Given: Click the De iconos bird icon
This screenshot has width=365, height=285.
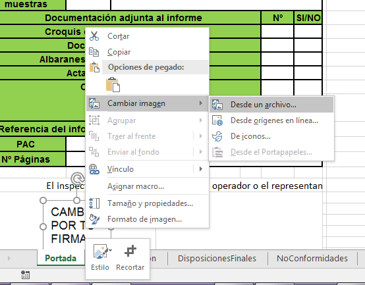Looking at the screenshot, I should click(x=217, y=136).
